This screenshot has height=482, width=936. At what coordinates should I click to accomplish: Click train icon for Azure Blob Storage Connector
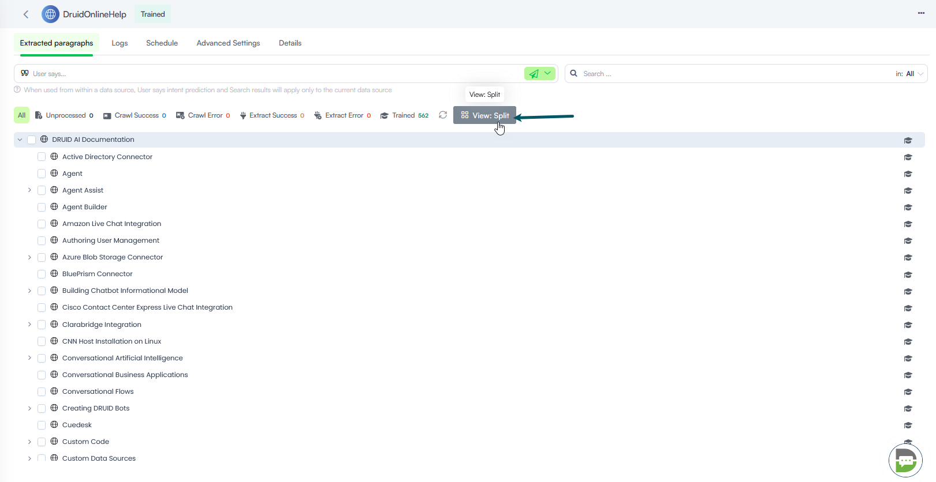pyautogui.click(x=908, y=257)
